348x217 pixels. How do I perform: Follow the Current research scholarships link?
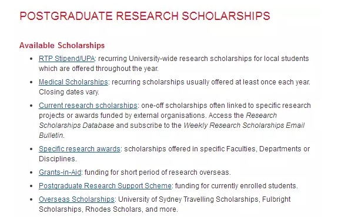click(88, 106)
